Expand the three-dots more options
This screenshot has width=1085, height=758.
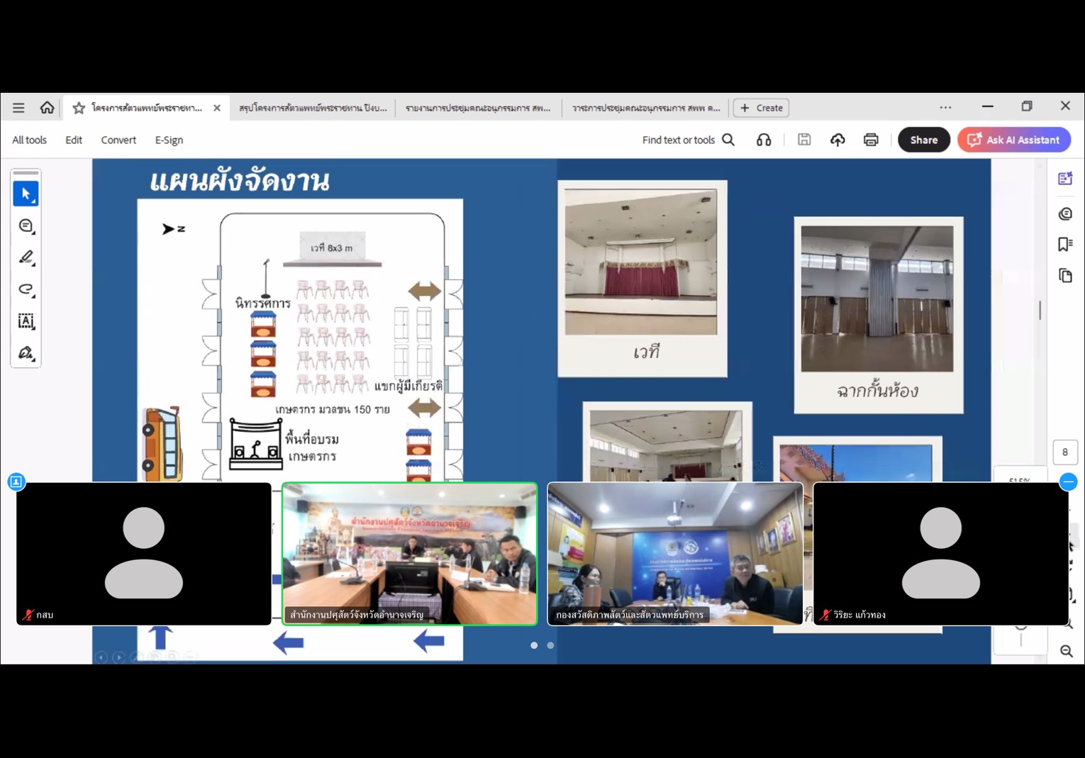[x=945, y=108]
